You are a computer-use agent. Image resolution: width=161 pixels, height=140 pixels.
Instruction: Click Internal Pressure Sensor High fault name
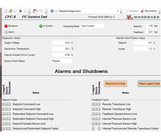tap(119, 123)
